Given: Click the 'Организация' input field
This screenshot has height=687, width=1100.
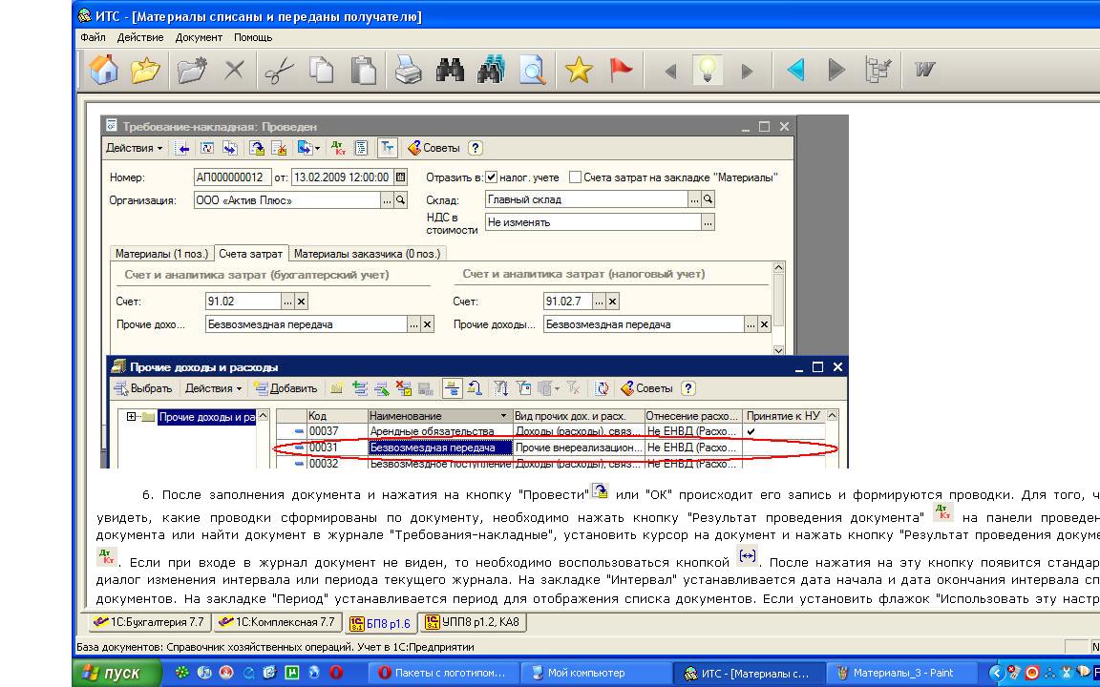Looking at the screenshot, I should pyautogui.click(x=286, y=200).
